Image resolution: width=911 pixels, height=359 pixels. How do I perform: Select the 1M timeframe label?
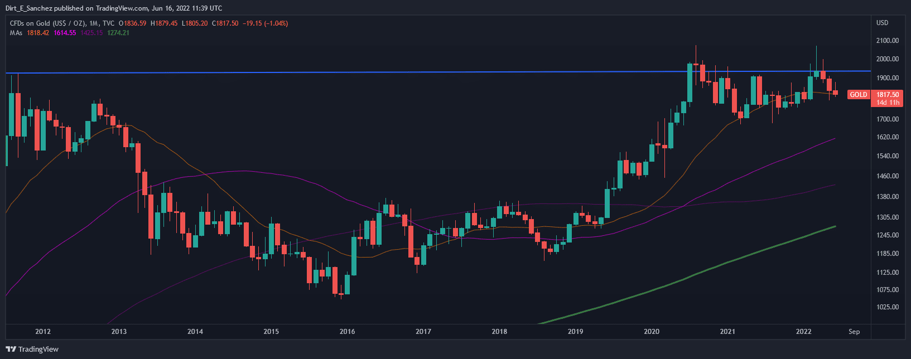click(x=93, y=23)
